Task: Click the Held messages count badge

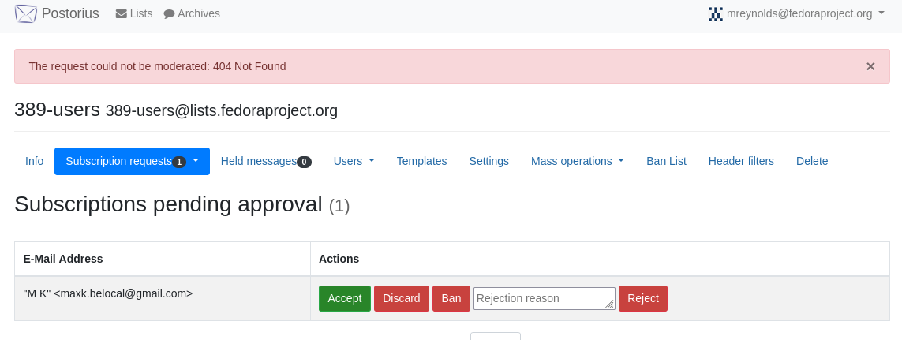Action: 305,163
